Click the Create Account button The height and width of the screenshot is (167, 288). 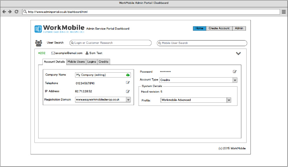click(x=219, y=28)
